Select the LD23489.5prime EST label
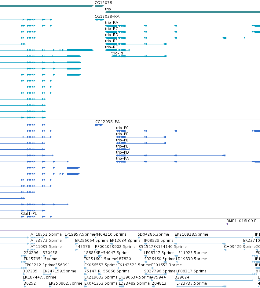The width and height of the screenshot is (260, 288). (134, 283)
